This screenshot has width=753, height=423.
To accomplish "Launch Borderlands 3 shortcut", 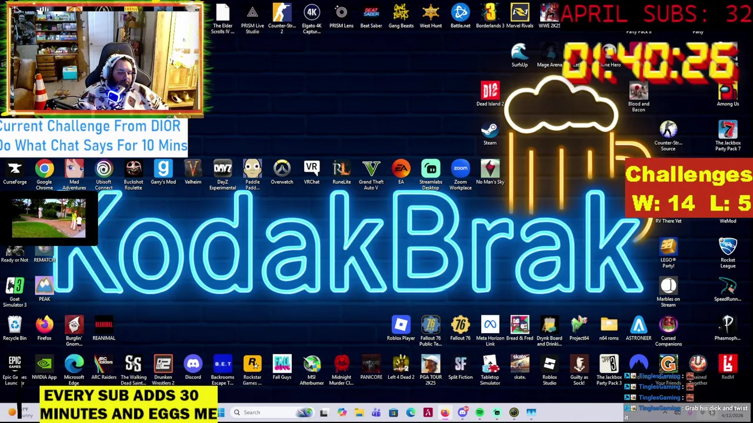I will tap(490, 16).
